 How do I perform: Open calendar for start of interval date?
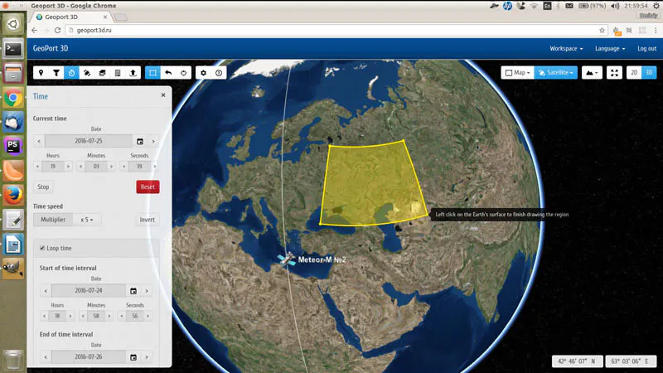[133, 291]
